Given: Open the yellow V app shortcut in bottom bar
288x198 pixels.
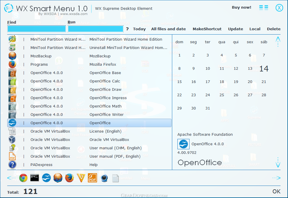Looking at the screenshot, I should (x=81, y=178).
